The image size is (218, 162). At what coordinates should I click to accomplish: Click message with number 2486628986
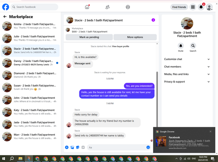click(106, 122)
